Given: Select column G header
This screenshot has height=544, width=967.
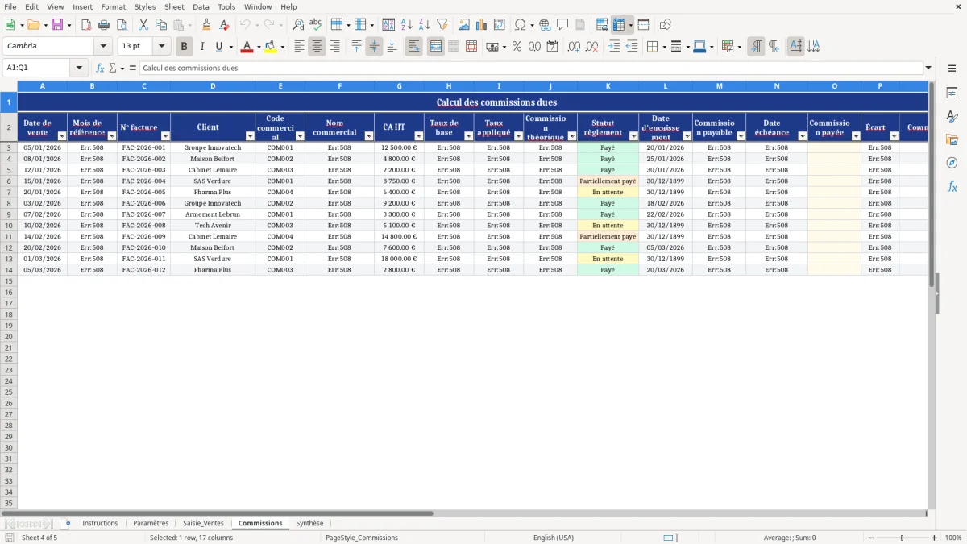Looking at the screenshot, I should tap(399, 86).
